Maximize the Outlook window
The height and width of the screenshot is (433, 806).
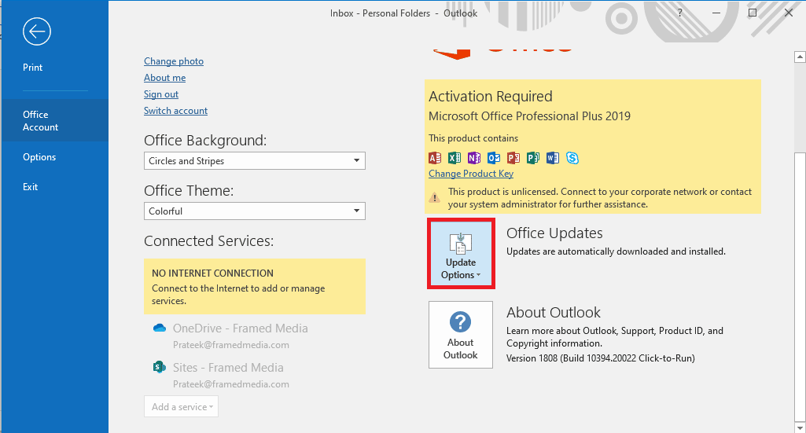click(752, 13)
